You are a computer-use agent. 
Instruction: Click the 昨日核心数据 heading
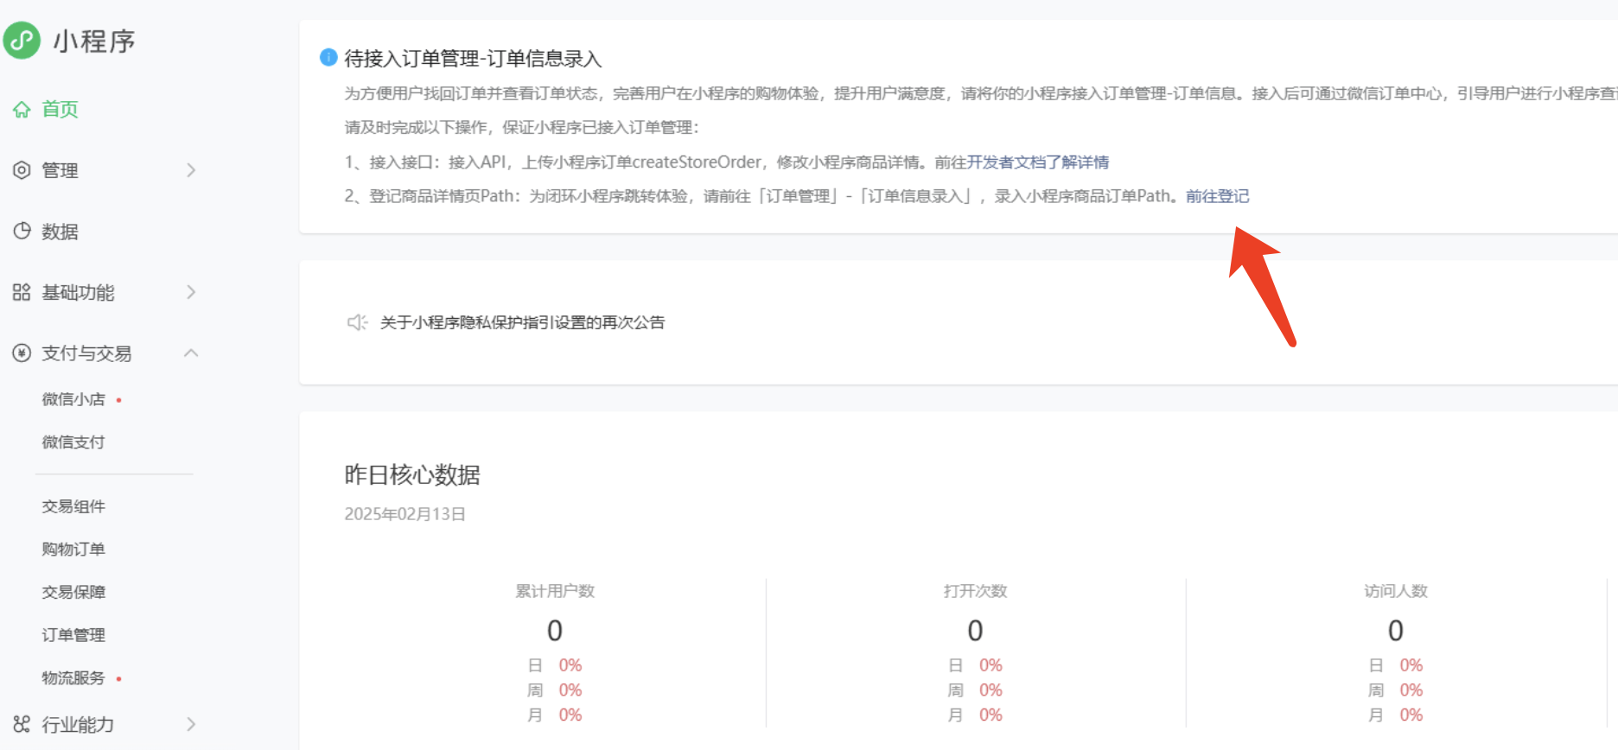[412, 474]
